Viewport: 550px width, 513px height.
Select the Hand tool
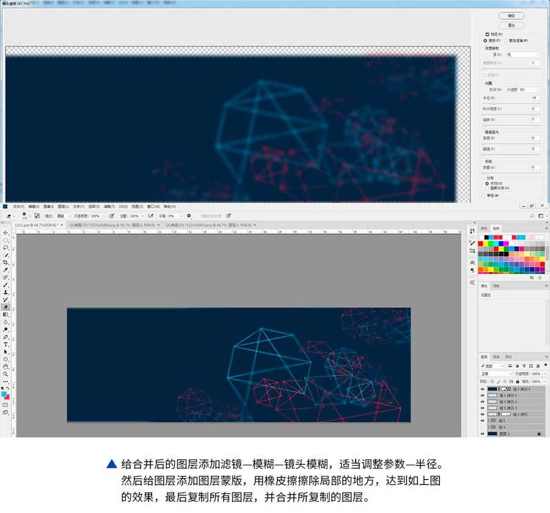(5, 367)
